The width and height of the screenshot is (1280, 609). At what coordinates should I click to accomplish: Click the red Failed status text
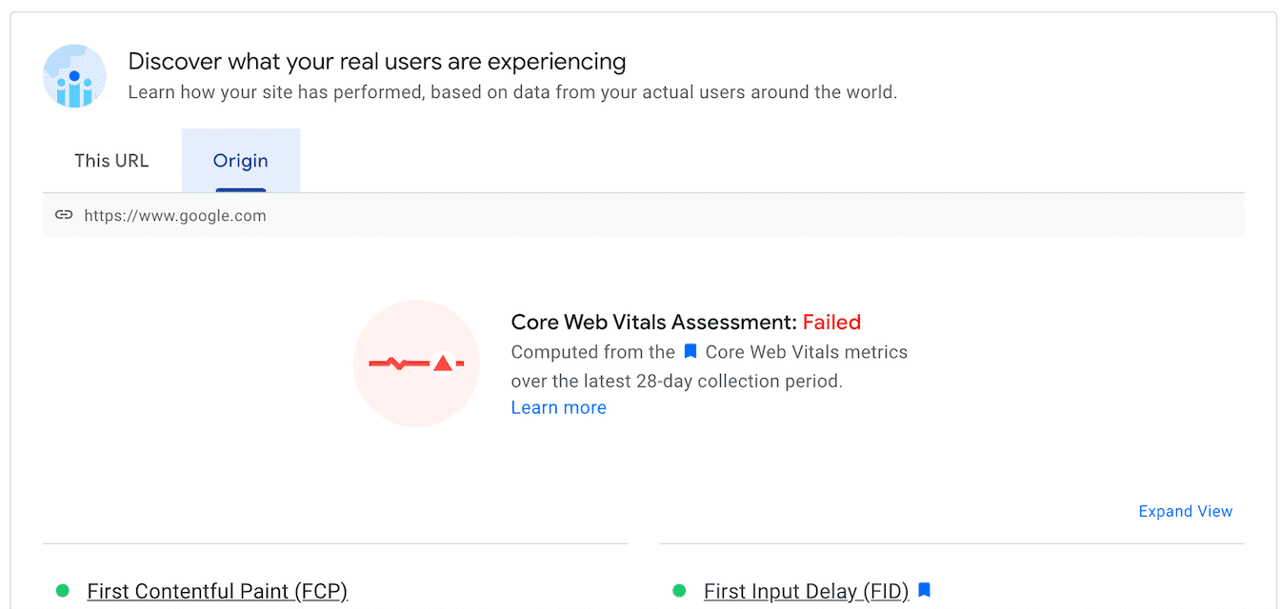tap(831, 322)
